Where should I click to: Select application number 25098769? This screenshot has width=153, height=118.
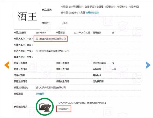point(41,33)
